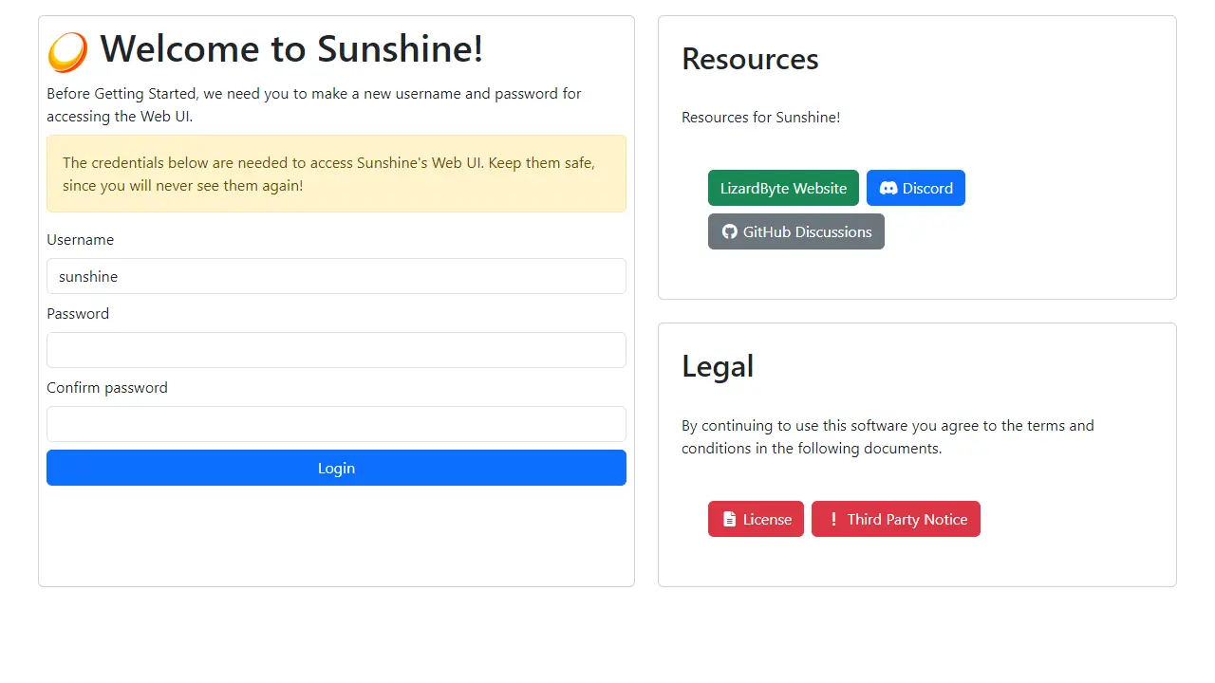View the License document button

click(x=756, y=519)
